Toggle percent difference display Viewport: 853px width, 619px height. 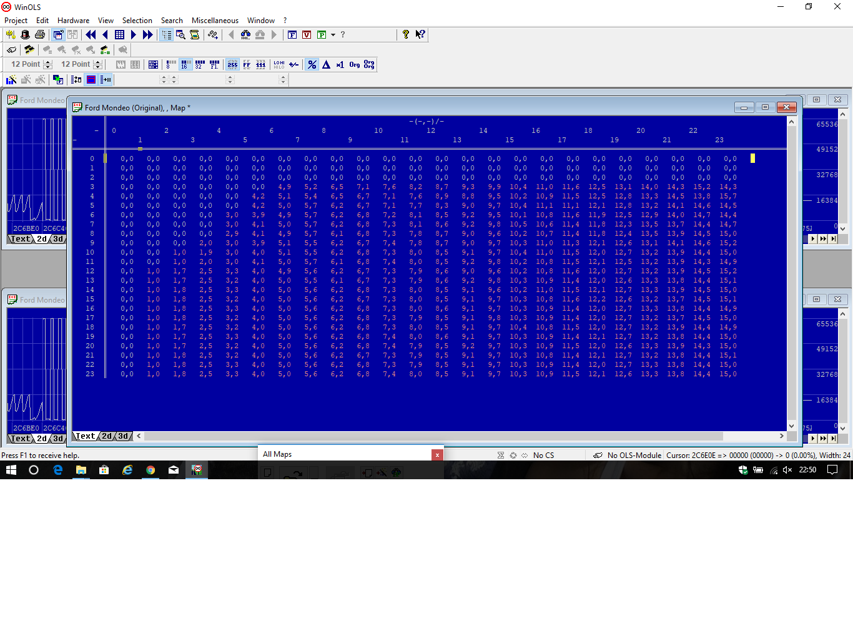[312, 64]
